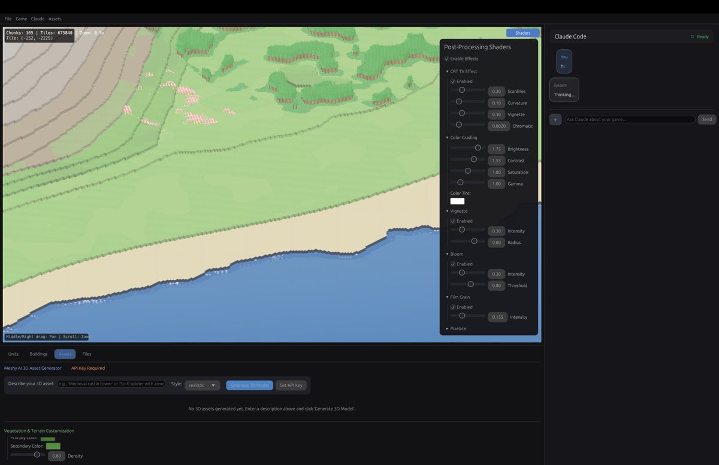Click the Brightness value box 1.75

[x=496, y=149]
